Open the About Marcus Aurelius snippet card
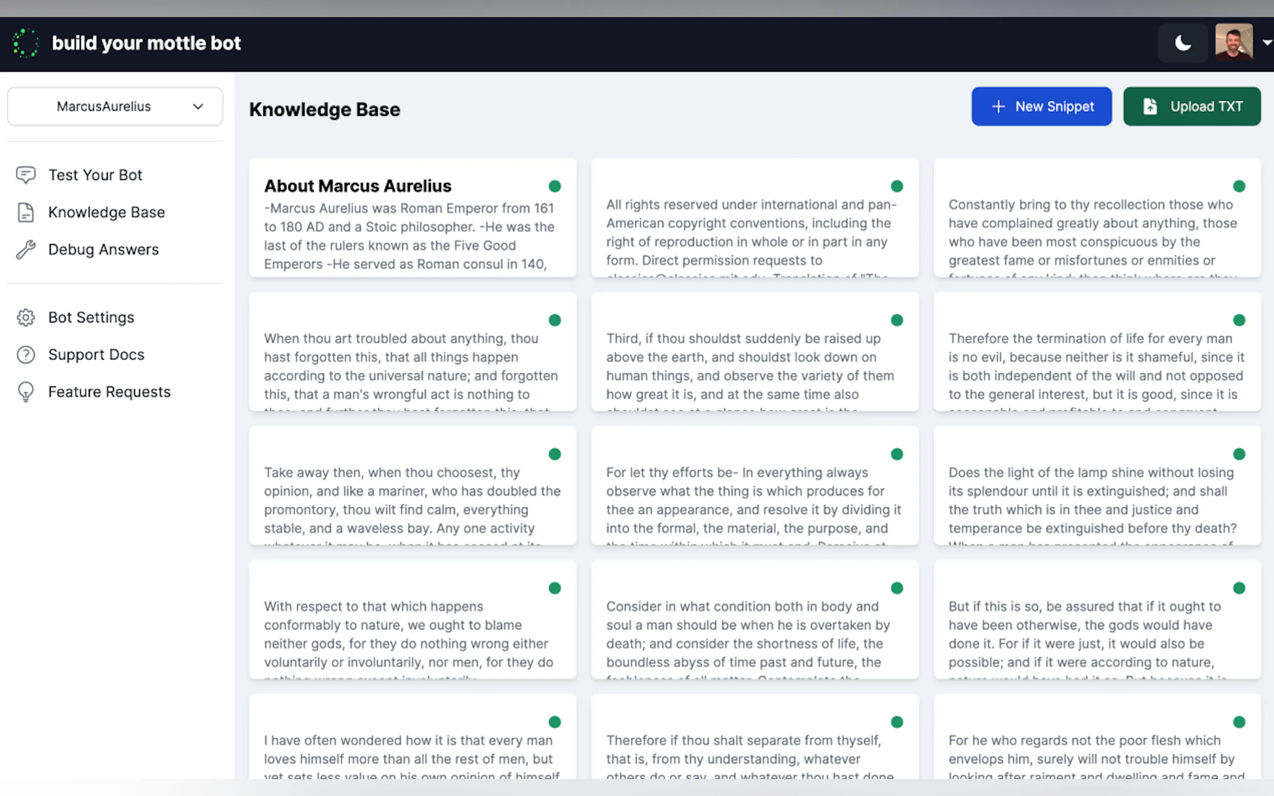 point(412,220)
